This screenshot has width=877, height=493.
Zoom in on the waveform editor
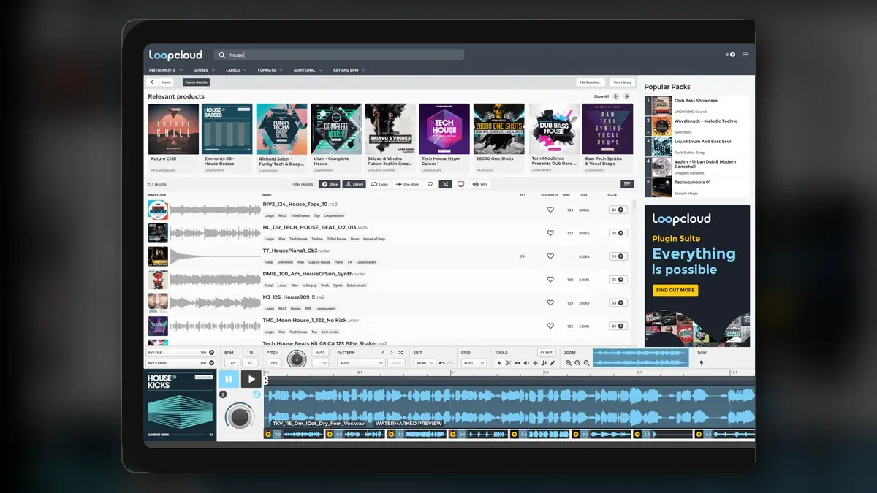(577, 363)
